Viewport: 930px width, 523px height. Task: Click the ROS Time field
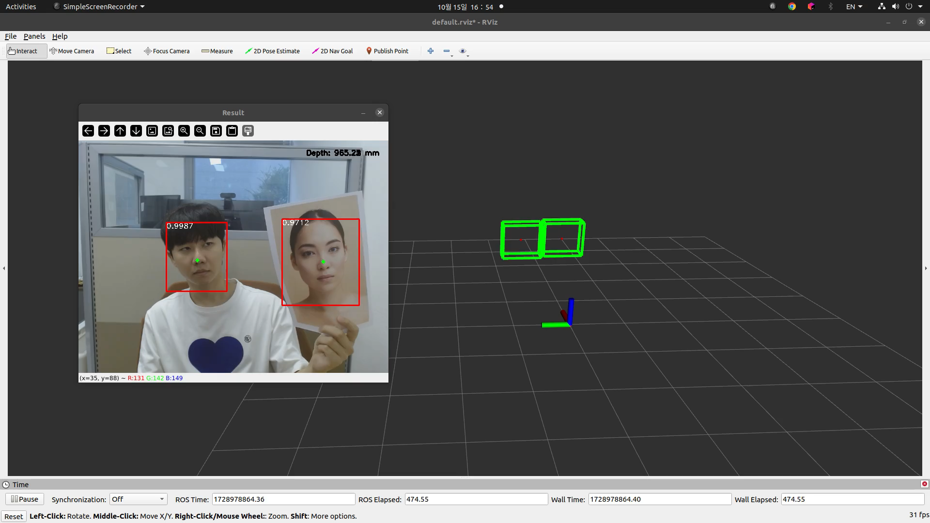click(x=283, y=499)
